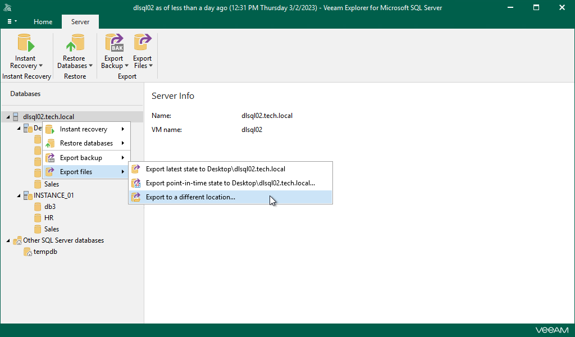The image size is (575, 337).
Task: Click the tempdb database icon
Action: (x=28, y=252)
